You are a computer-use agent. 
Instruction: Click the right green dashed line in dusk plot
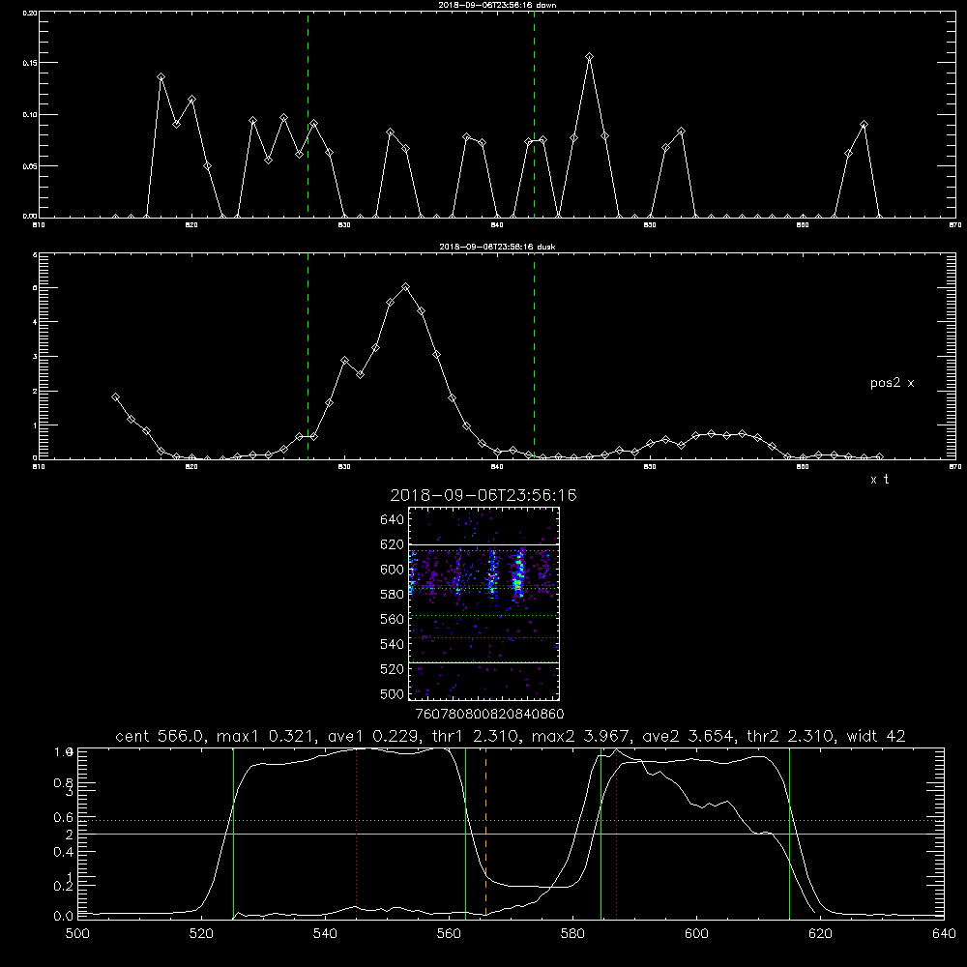[534, 356]
